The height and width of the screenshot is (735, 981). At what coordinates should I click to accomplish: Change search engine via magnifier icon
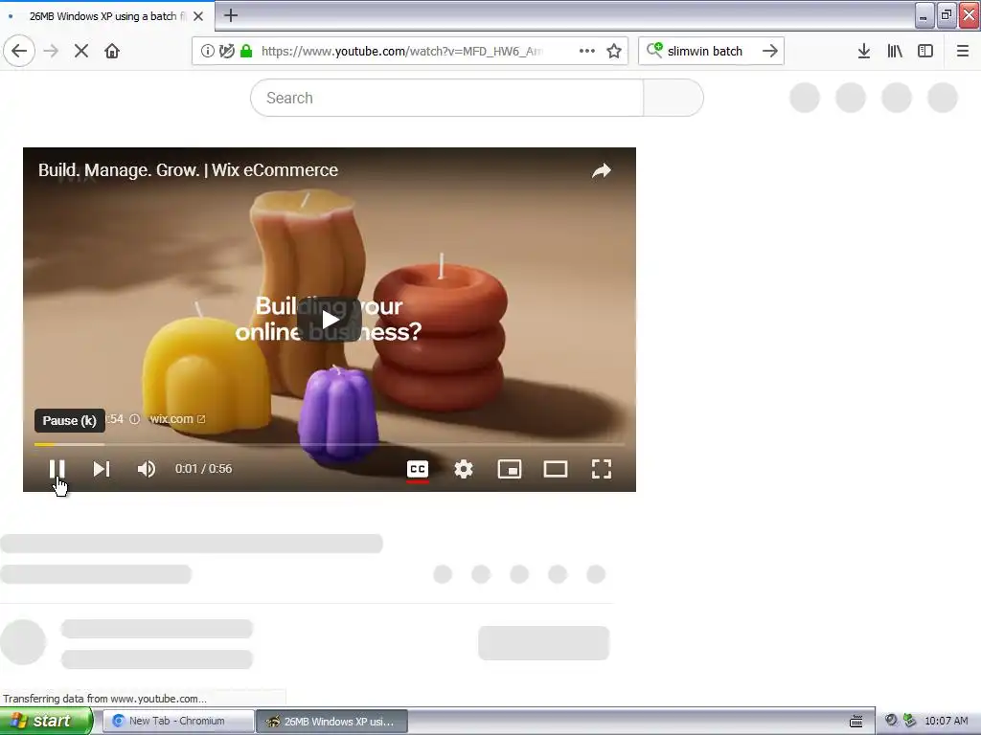tap(653, 51)
